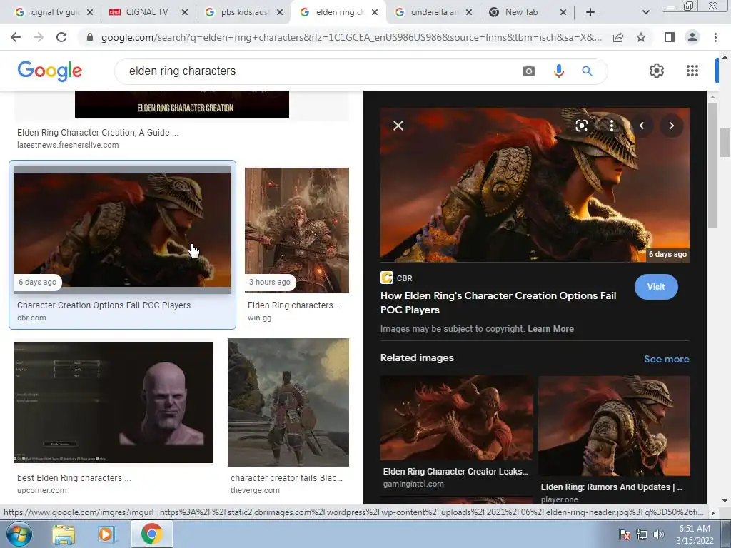Open the cbr.com Character Creation thumbnail
731x548 pixels.
pyautogui.click(x=122, y=229)
